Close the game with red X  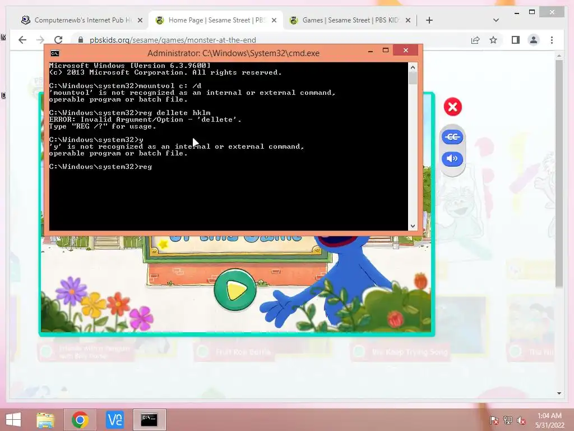click(453, 107)
